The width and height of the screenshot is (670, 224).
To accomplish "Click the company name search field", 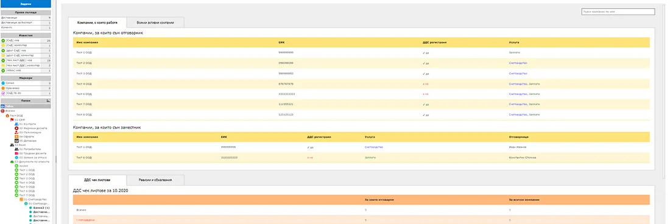I will pyautogui.click(x=618, y=12).
